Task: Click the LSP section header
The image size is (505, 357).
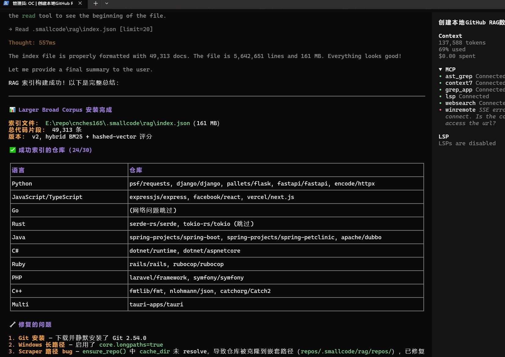Action: point(444,137)
